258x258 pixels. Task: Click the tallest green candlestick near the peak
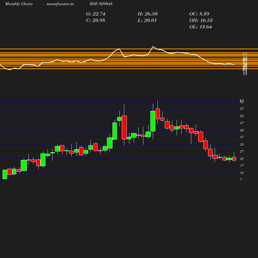153,121
